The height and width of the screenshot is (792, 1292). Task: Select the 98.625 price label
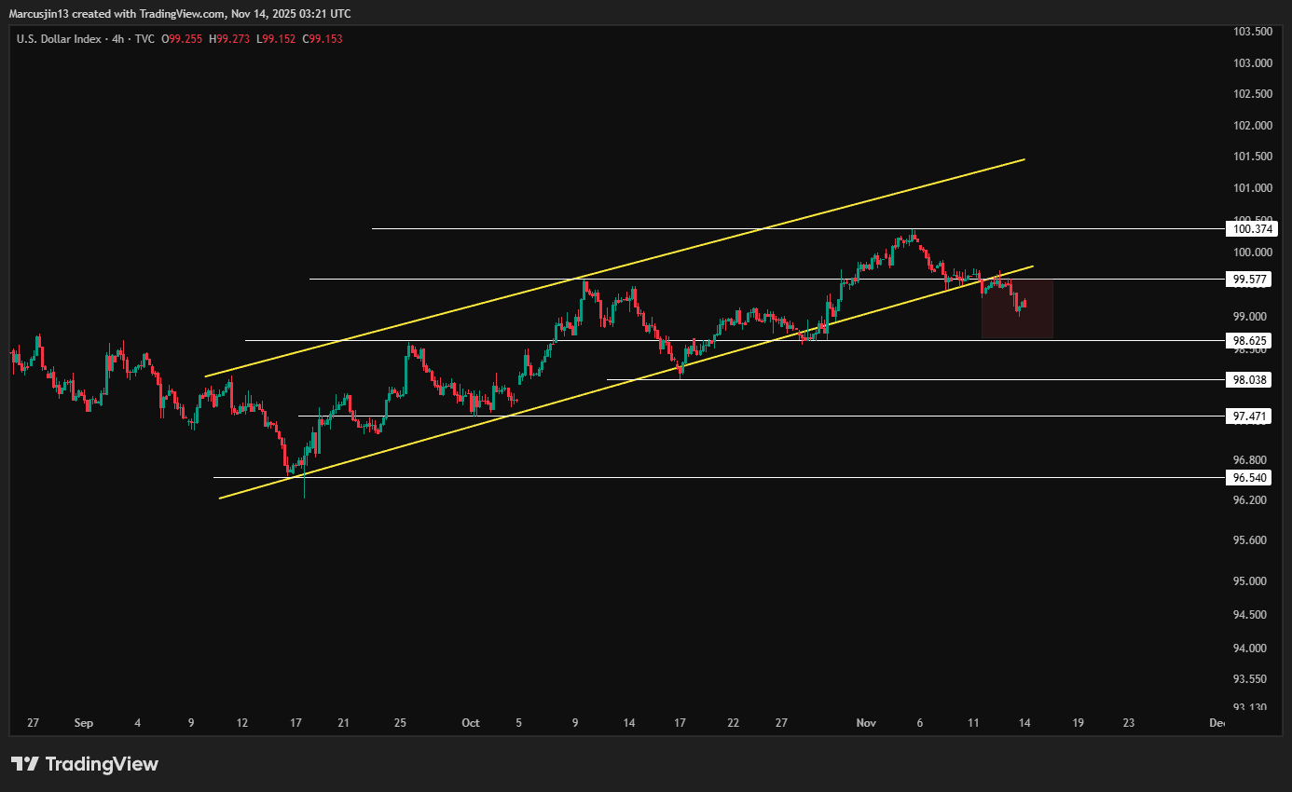click(1249, 341)
